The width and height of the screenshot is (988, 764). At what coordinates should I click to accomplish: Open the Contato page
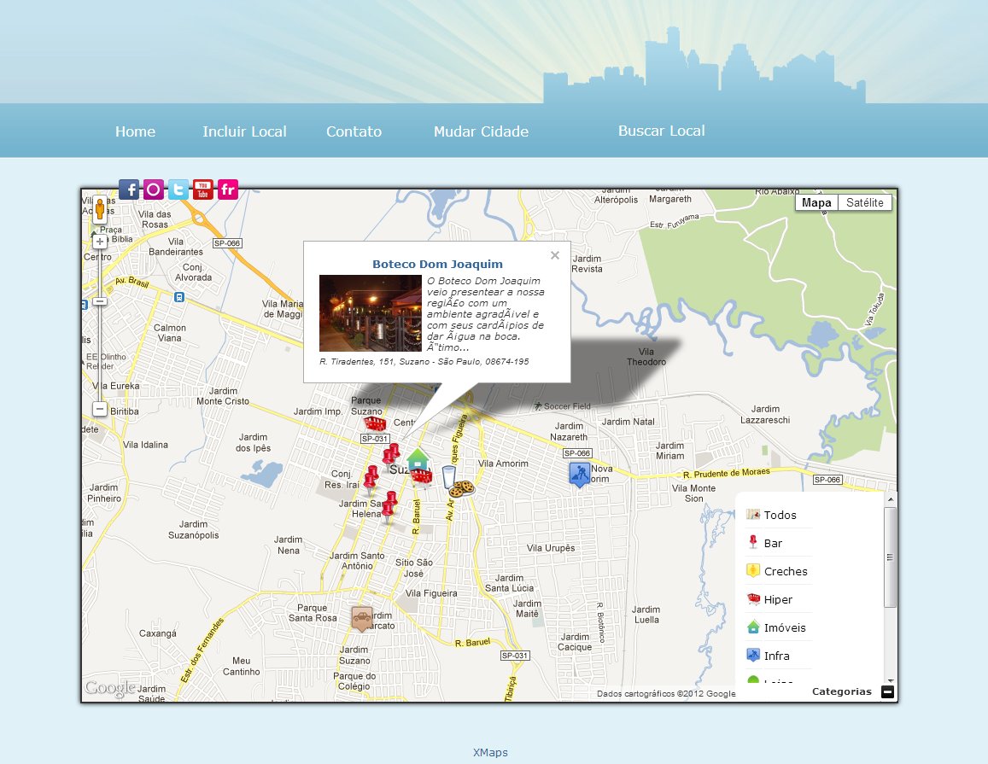click(354, 131)
